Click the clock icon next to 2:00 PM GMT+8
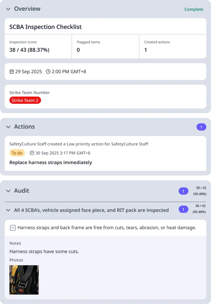The height and width of the screenshot is (304, 211). (x=48, y=71)
